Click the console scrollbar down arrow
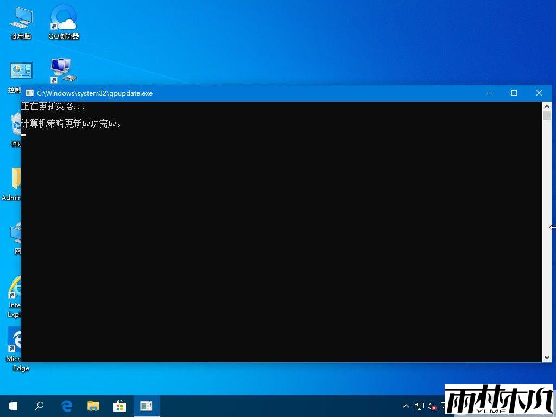 pos(547,357)
